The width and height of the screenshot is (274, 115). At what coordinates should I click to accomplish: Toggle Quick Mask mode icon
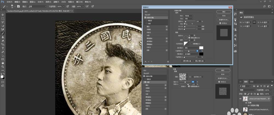[3, 82]
